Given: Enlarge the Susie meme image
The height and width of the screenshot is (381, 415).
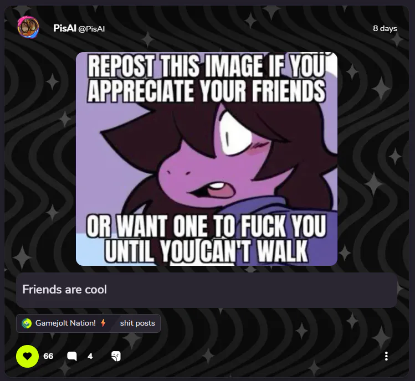Looking at the screenshot, I should [207, 159].
